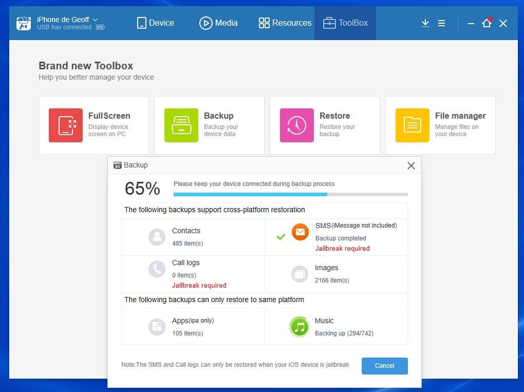Screen dimensions: 524x392
Task: Launch the yellow File manager icon
Action: point(413,125)
